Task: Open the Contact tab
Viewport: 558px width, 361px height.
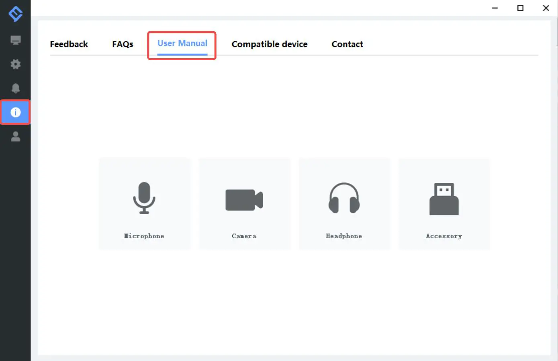Action: [347, 44]
